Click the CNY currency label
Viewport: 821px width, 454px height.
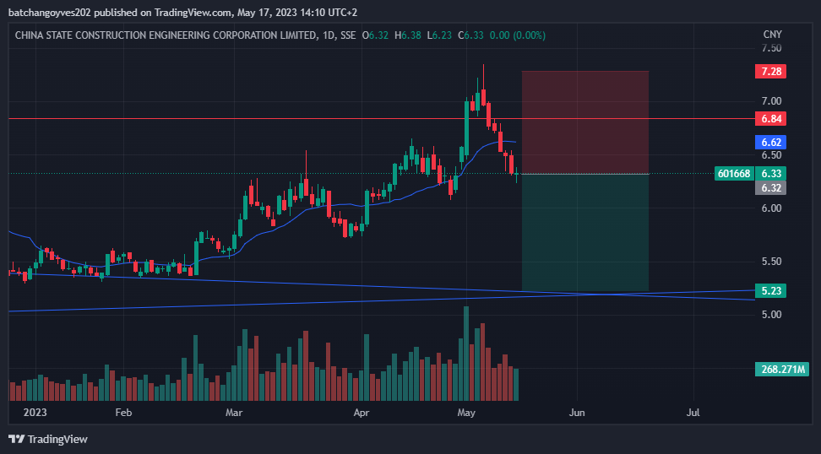772,35
